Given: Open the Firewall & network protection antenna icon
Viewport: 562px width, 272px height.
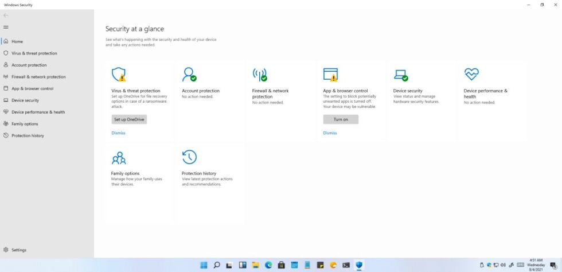Looking at the screenshot, I should pyautogui.click(x=260, y=74).
